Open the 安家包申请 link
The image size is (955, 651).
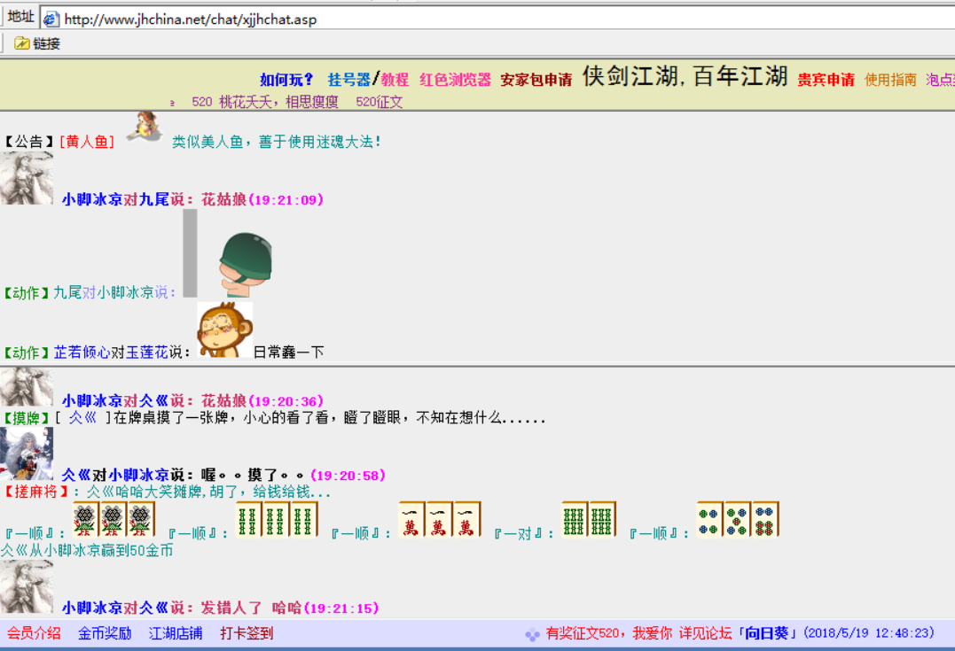536,80
